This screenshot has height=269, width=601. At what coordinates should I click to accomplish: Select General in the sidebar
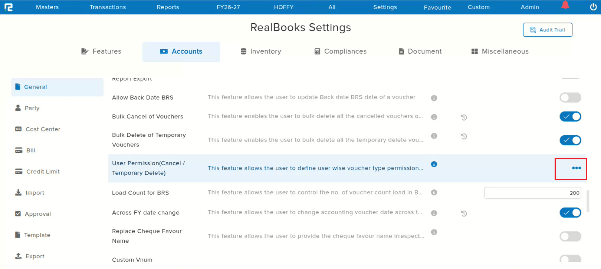(x=57, y=87)
